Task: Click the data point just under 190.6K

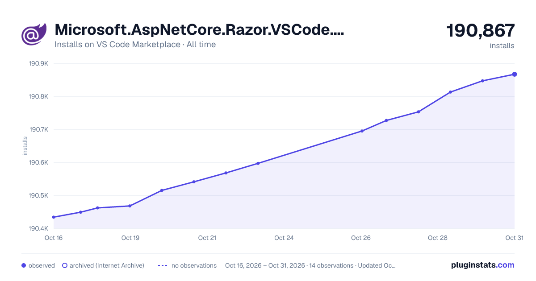Action: [258, 163]
